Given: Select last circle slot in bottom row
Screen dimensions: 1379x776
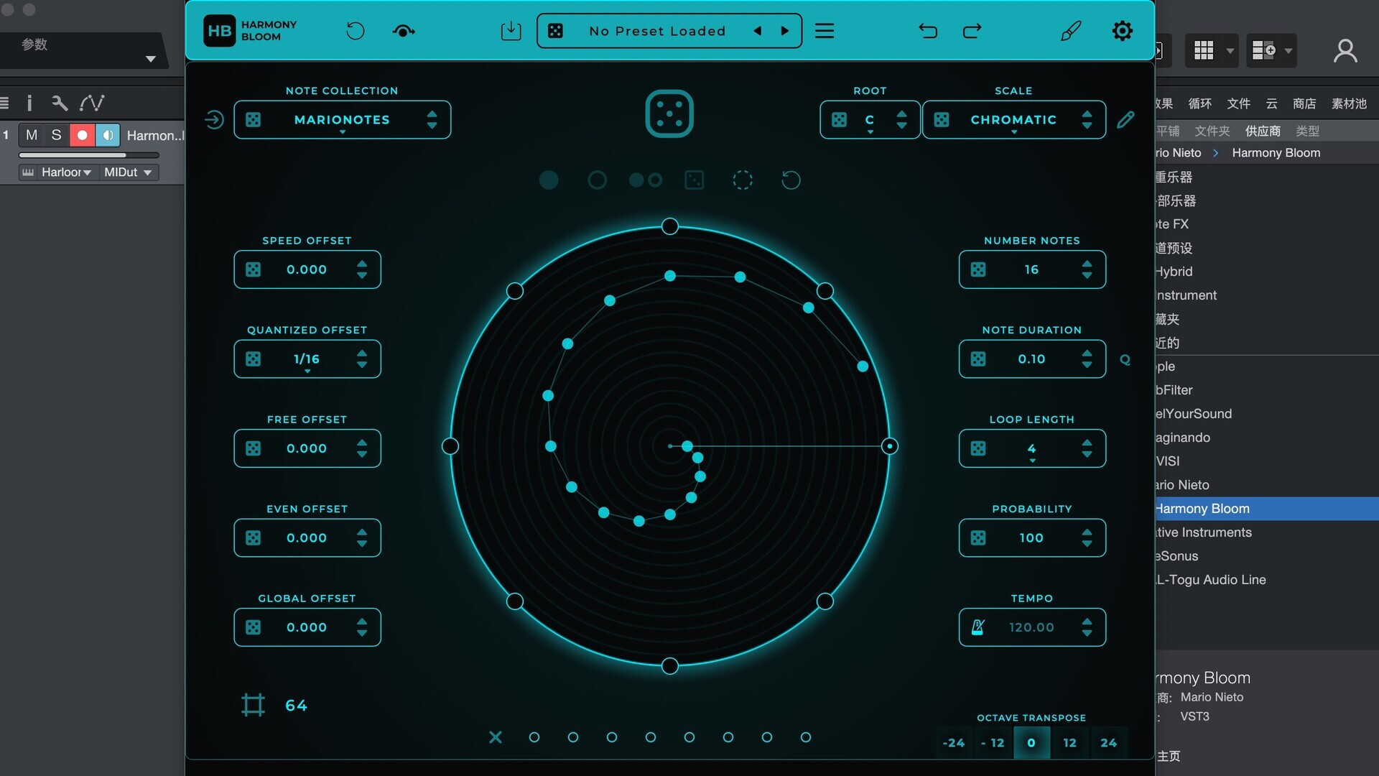Looking at the screenshot, I should click(806, 737).
